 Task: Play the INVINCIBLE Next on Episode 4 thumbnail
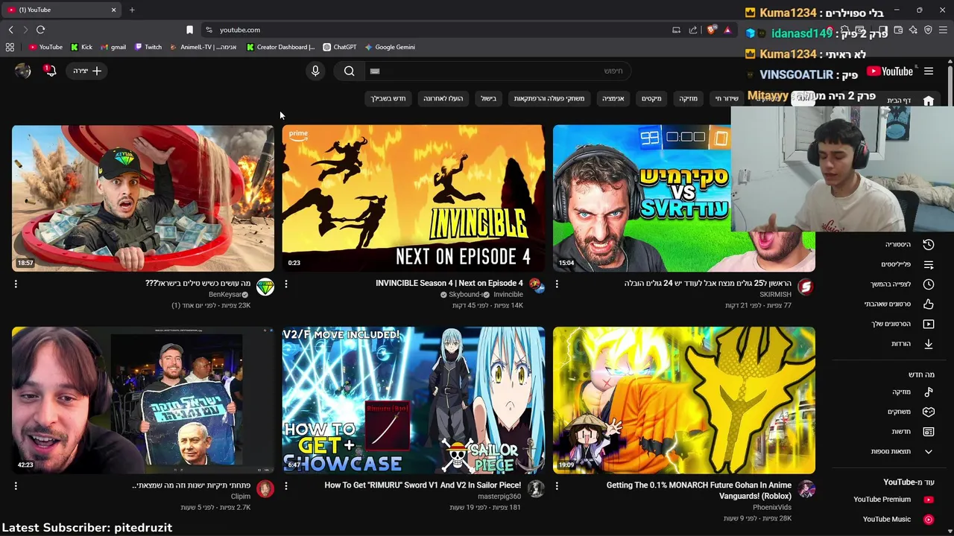pyautogui.click(x=414, y=198)
